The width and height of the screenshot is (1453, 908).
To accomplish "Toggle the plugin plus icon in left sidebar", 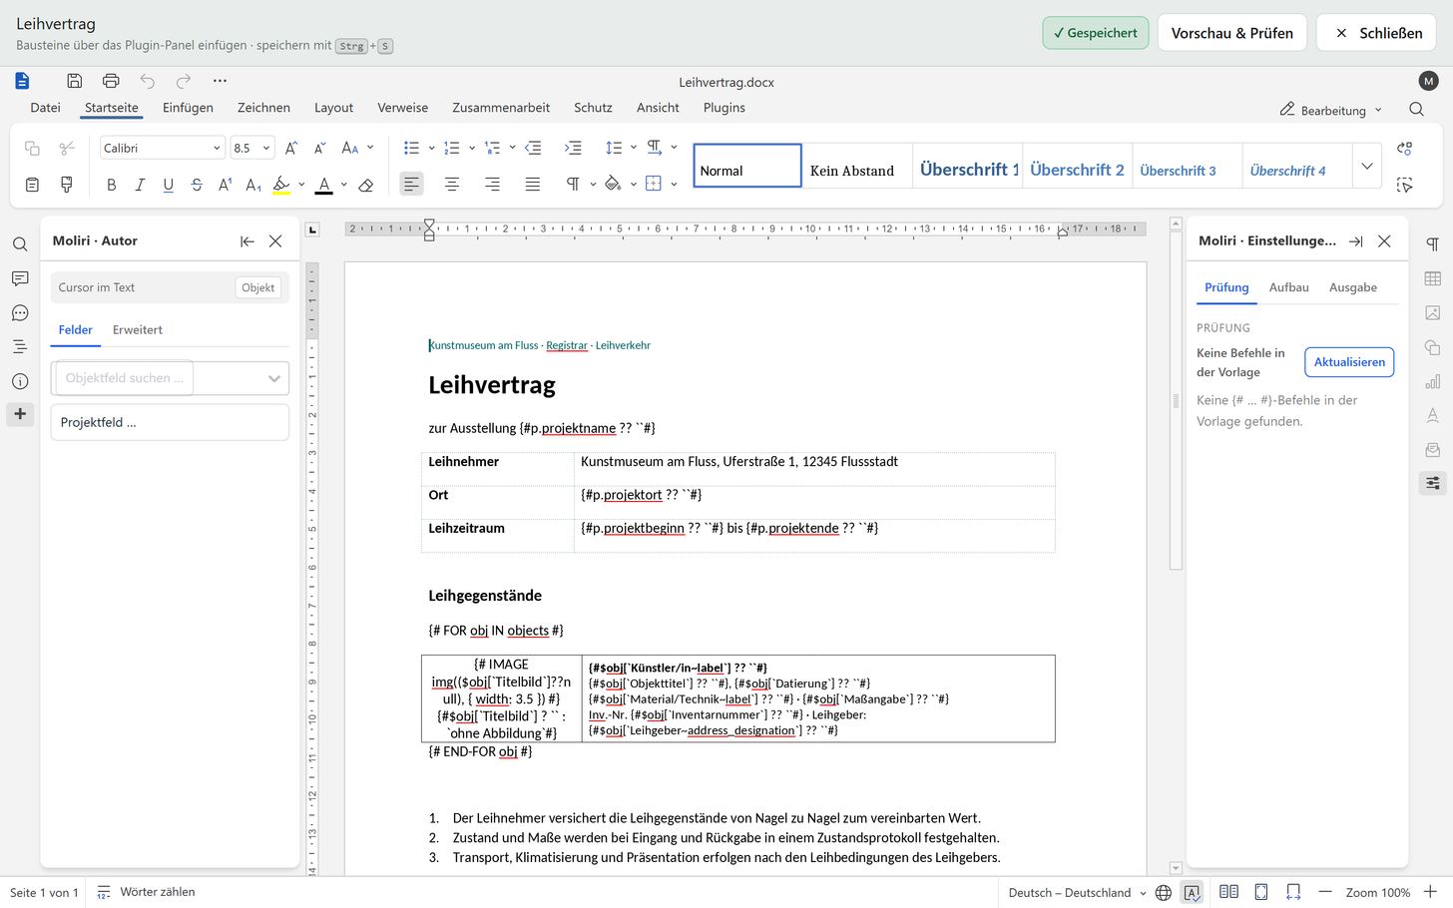I will point(20,414).
